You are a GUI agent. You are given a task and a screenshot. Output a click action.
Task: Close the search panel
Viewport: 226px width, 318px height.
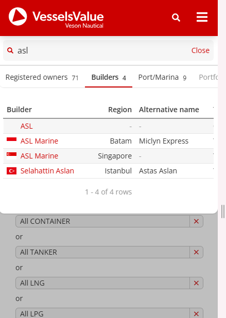pos(200,50)
